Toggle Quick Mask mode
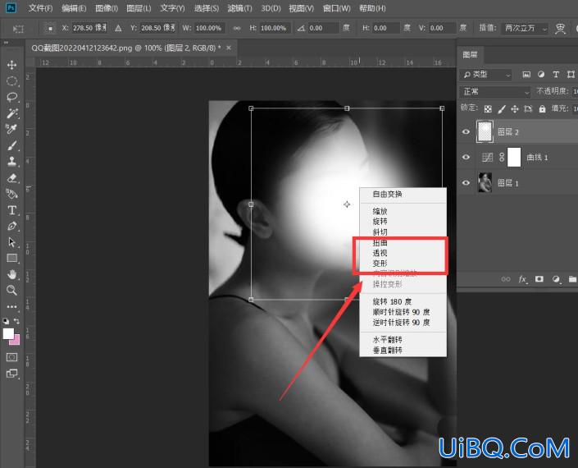 11,357
